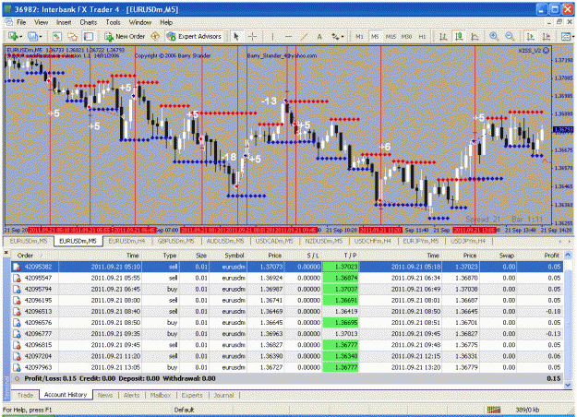Open the Experts terminal tab
This screenshot has width=577, height=417.
(192, 395)
